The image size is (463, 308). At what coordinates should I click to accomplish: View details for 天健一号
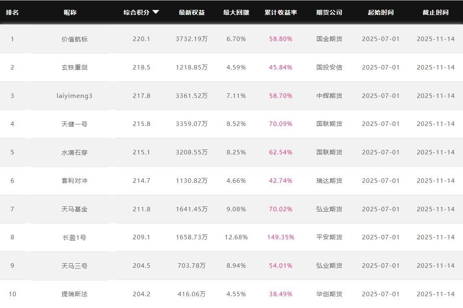[74, 124]
